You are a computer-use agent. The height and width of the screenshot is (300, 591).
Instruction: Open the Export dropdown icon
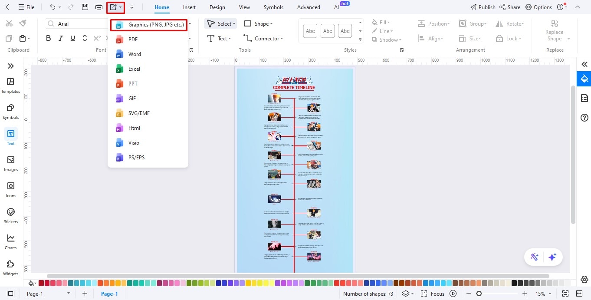click(115, 7)
